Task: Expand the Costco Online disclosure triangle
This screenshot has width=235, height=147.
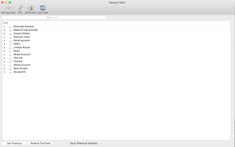Action: click(4, 34)
